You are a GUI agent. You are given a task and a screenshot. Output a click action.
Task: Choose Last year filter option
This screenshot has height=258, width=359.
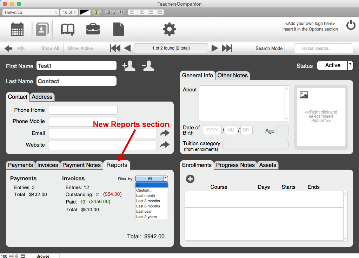(152, 211)
